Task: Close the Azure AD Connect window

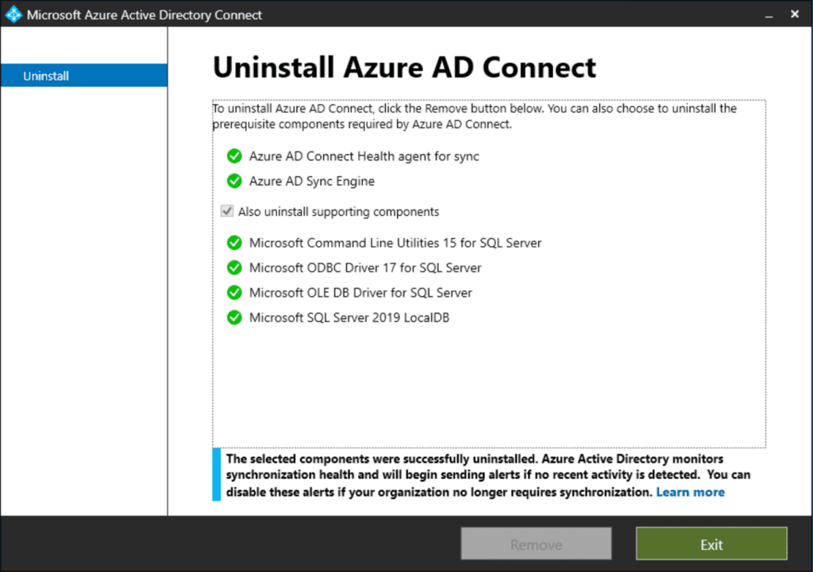Action: 795,13
